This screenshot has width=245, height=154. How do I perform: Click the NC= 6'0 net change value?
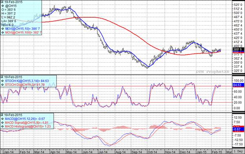click(x=7, y=25)
